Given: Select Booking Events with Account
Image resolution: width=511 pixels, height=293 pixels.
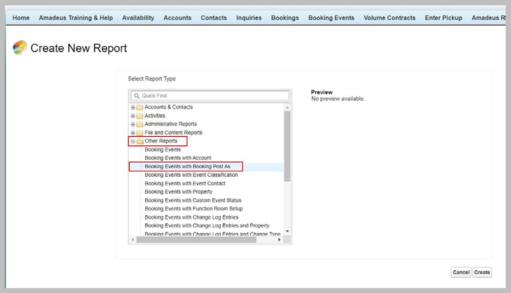Looking at the screenshot, I should 178,158.
